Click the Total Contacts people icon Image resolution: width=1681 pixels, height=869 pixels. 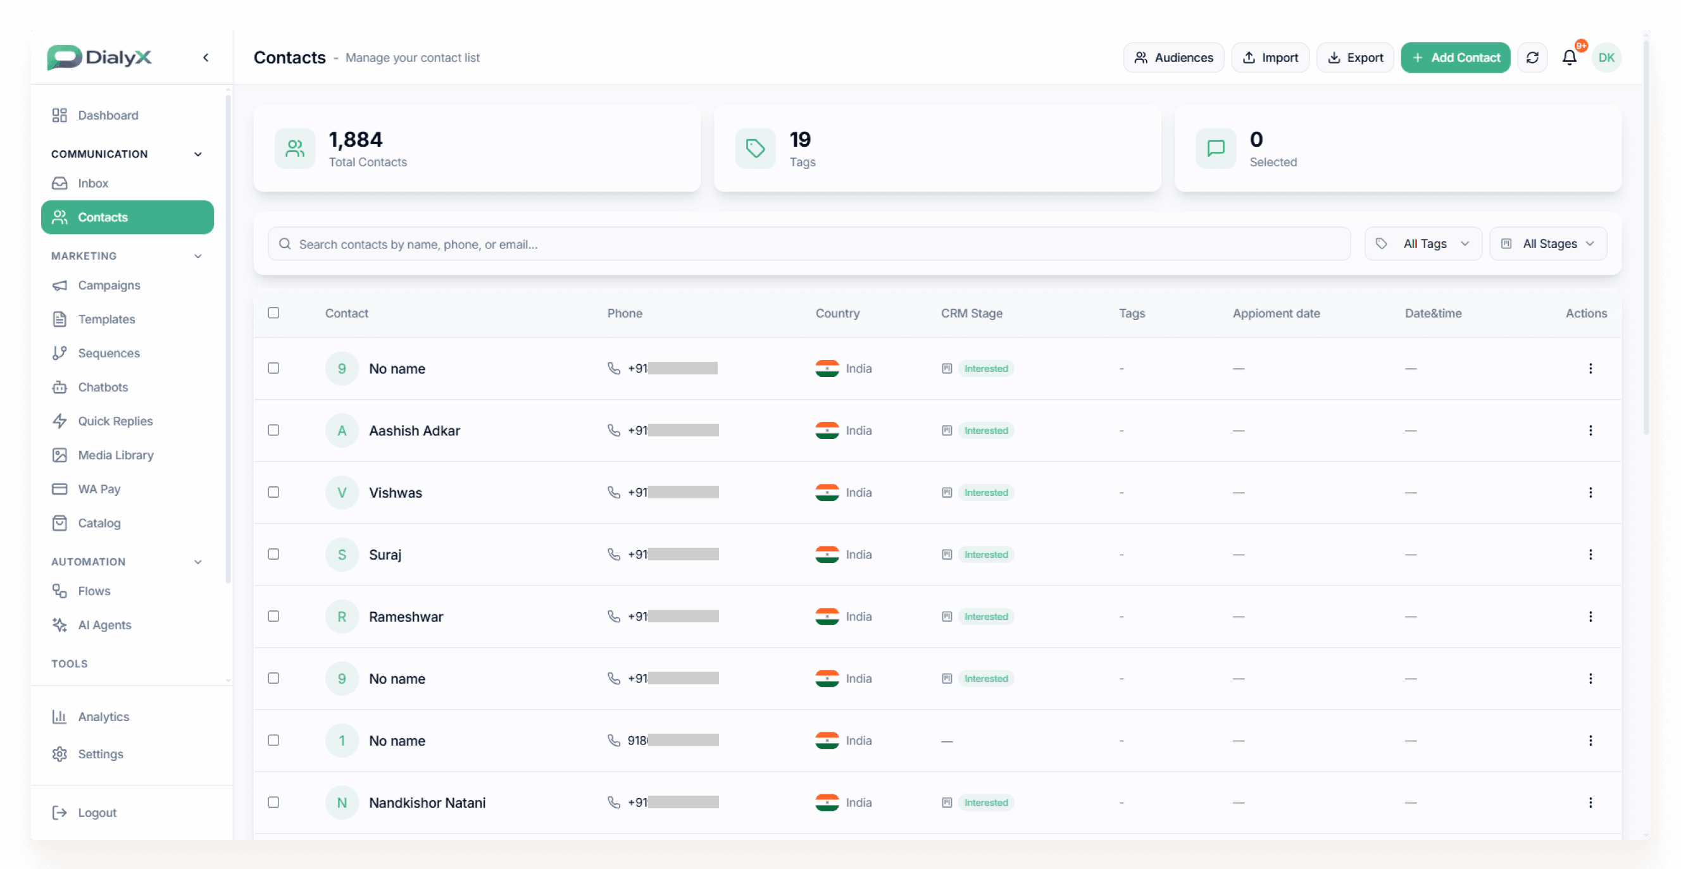click(295, 149)
